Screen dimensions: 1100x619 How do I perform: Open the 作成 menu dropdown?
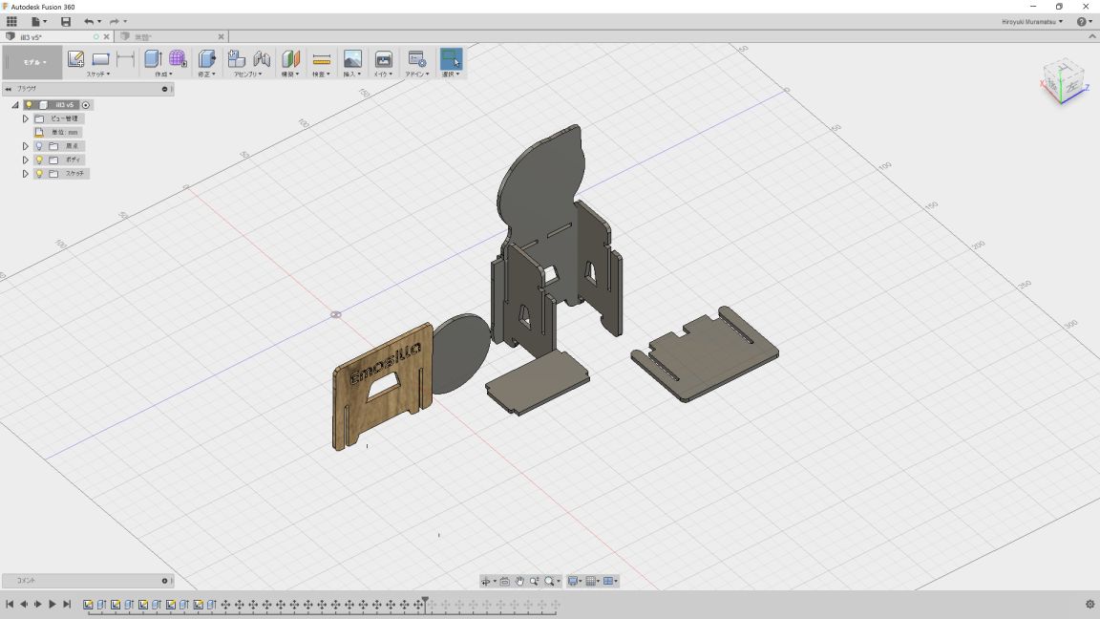(x=162, y=74)
